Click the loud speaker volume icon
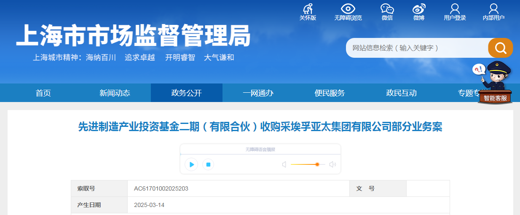The height and width of the screenshot is (215, 520). (332, 164)
